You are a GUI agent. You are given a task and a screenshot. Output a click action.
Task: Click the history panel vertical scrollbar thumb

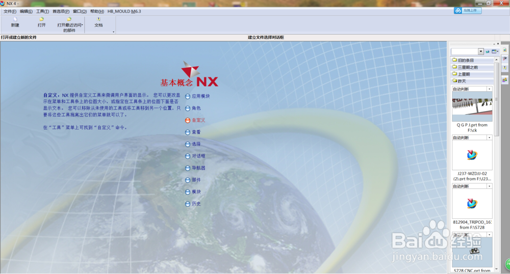(496, 99)
